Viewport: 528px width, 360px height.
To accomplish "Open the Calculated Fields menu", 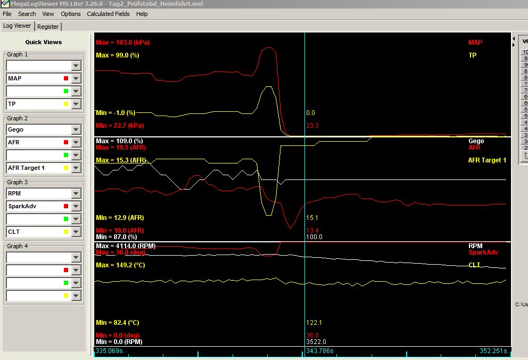I will click(108, 14).
